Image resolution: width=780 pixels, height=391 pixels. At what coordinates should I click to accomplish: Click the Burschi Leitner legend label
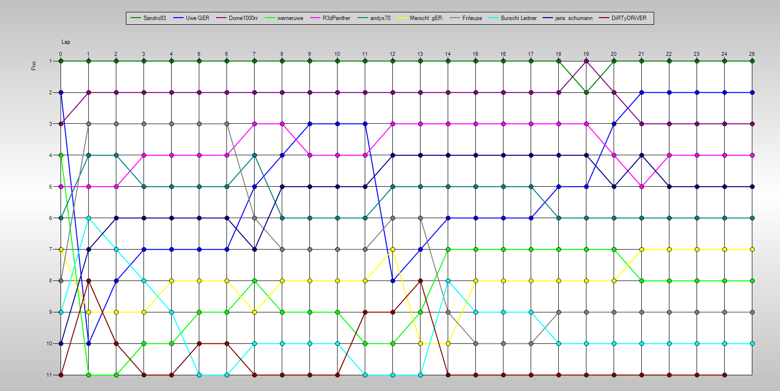(x=518, y=18)
